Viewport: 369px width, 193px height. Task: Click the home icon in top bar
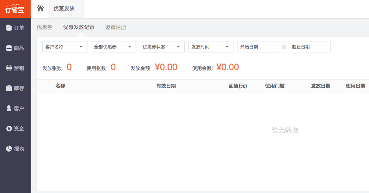click(40, 8)
